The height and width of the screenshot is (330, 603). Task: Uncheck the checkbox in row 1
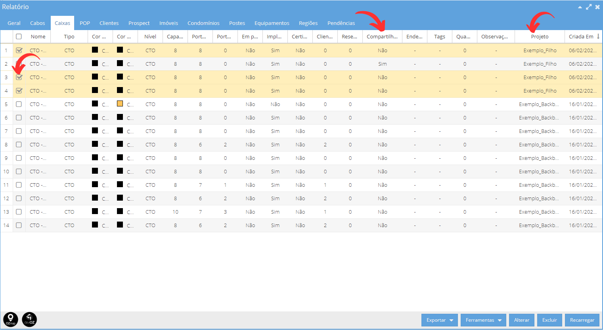point(19,50)
